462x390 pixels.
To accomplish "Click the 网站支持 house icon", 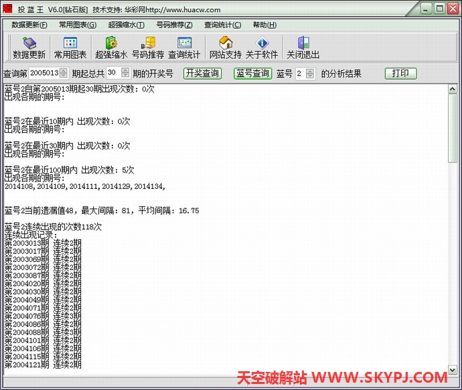I will 226,44.
